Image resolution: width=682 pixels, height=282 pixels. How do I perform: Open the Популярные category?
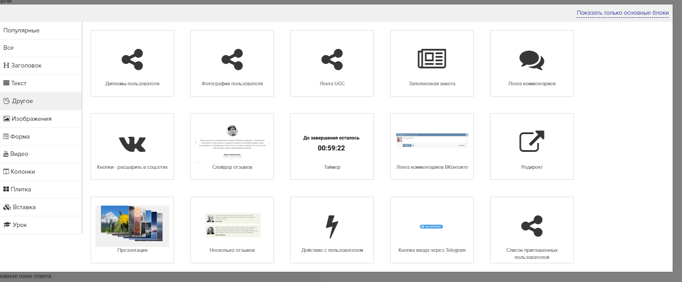coord(21,31)
